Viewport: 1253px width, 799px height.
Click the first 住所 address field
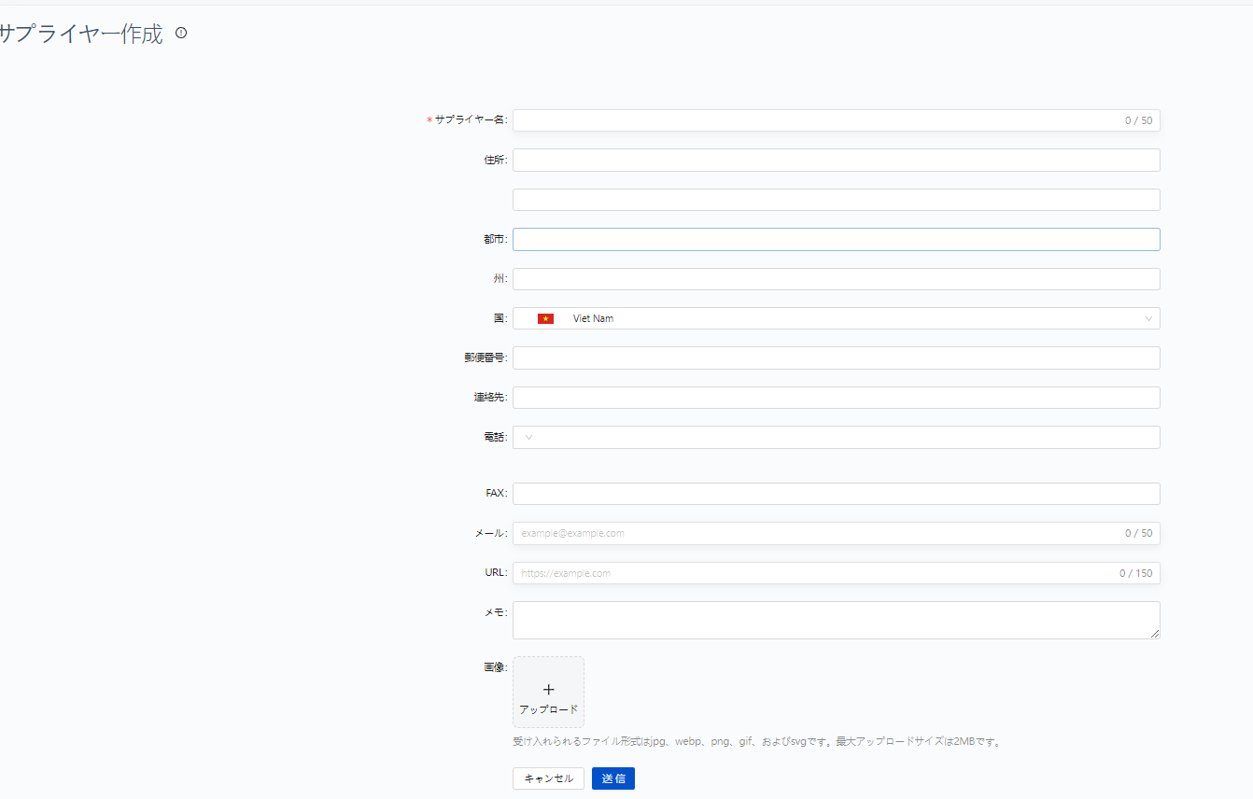click(x=836, y=161)
